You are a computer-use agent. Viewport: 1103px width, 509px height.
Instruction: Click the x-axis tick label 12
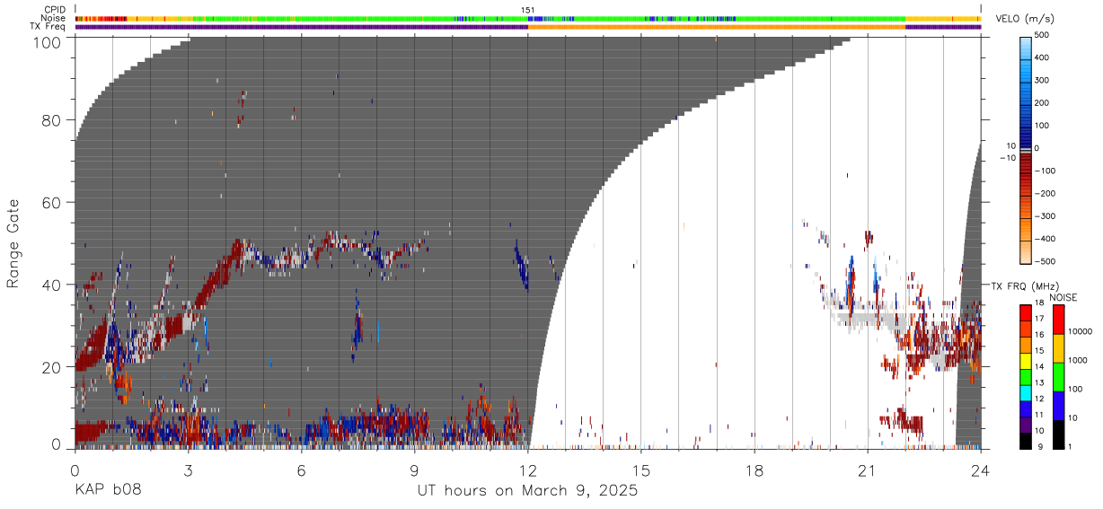pos(528,470)
